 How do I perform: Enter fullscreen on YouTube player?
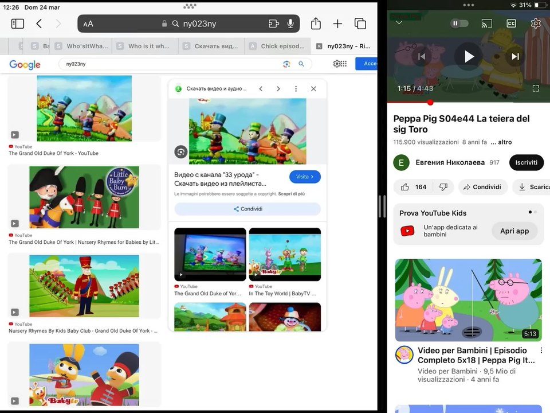[536, 88]
